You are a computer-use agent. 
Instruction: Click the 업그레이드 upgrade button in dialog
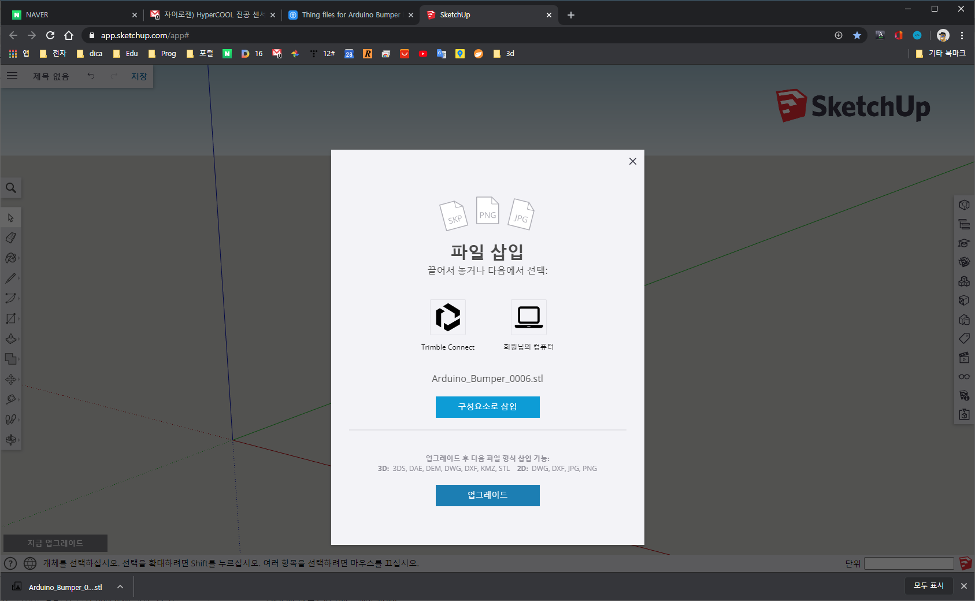(488, 495)
